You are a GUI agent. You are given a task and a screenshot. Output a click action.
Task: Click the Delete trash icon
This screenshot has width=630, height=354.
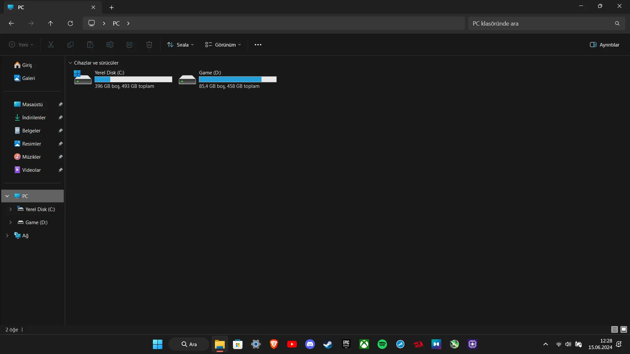click(x=149, y=45)
